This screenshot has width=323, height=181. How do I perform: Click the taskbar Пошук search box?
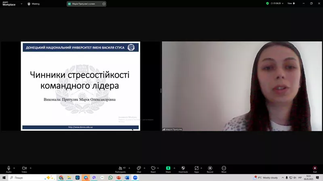coord(32,177)
